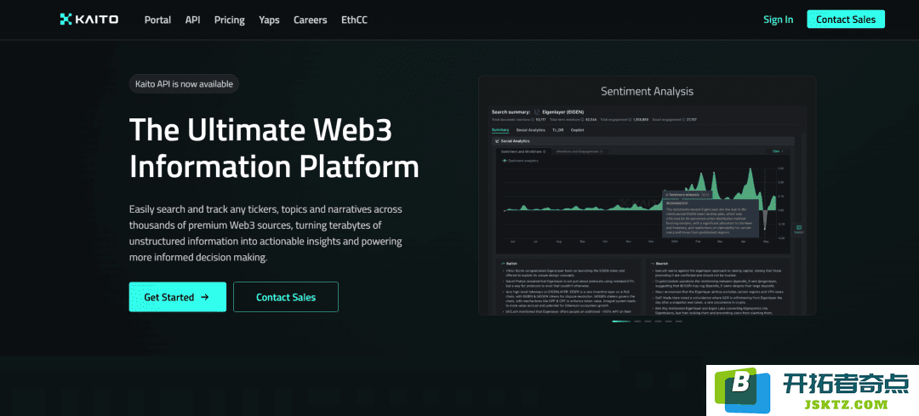Viewport: 919px width, 416px height.
Task: Open the 'Kaito API is now available' badge
Action: (x=184, y=83)
